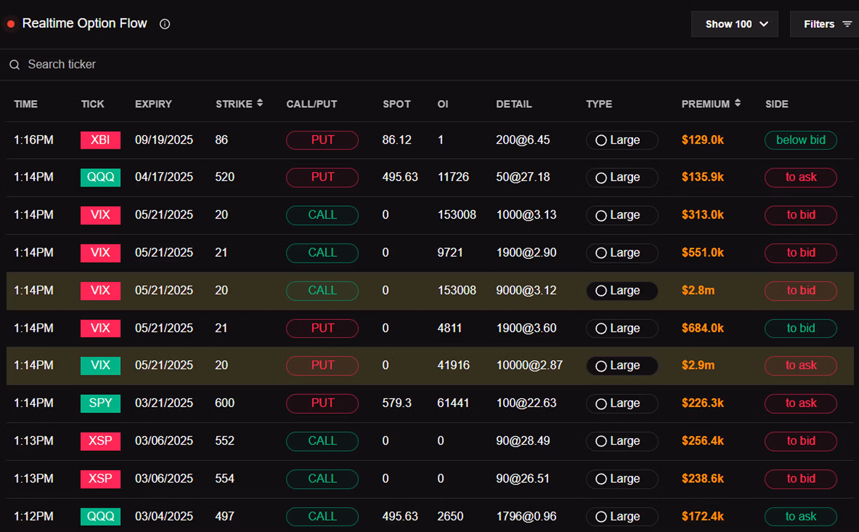Click the STRIKE column sort arrows

(x=260, y=103)
